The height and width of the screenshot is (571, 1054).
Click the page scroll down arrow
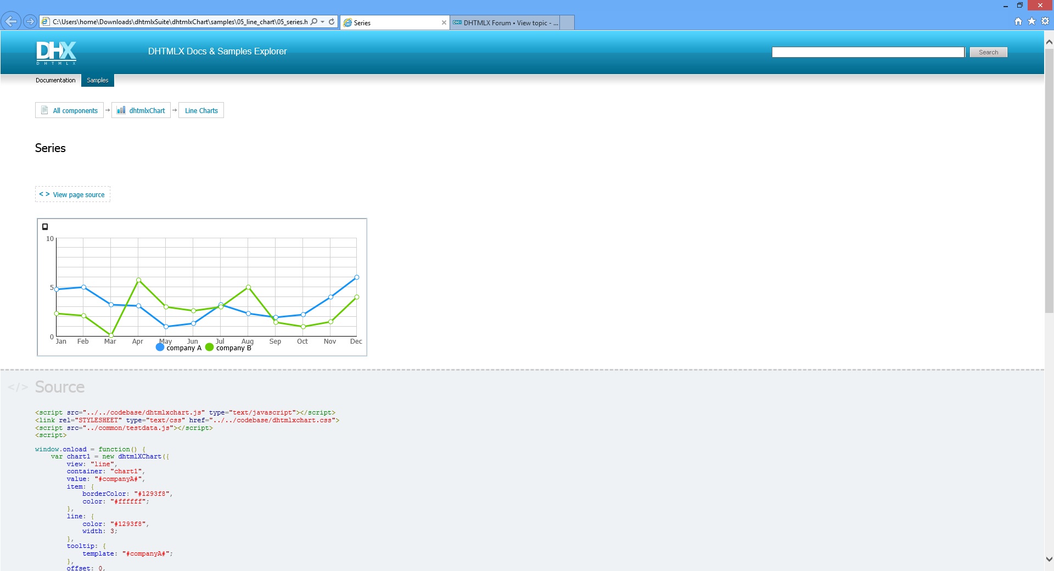point(1049,559)
